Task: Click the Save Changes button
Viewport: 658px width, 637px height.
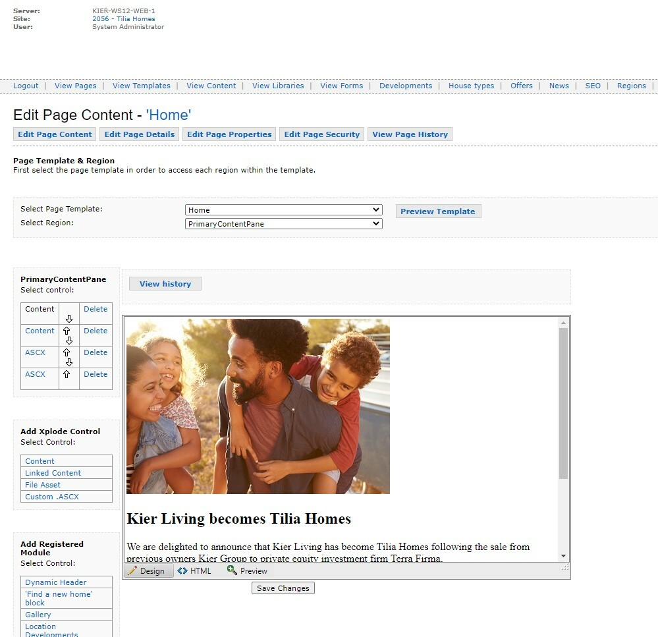Action: (x=283, y=588)
